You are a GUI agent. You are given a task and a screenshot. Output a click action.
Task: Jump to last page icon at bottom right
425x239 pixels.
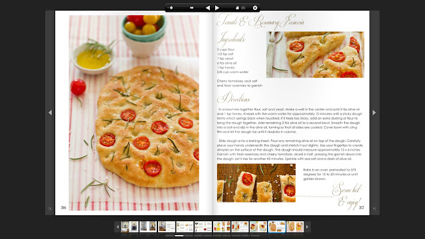pos(375,208)
